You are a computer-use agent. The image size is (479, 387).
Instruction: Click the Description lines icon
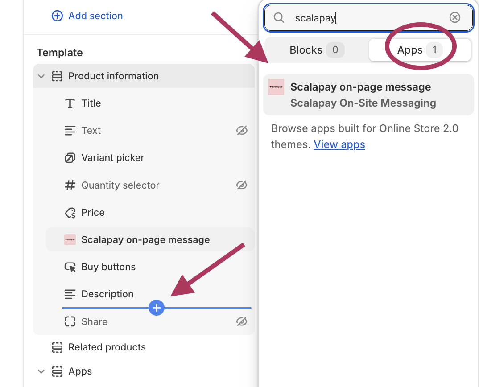pyautogui.click(x=70, y=294)
